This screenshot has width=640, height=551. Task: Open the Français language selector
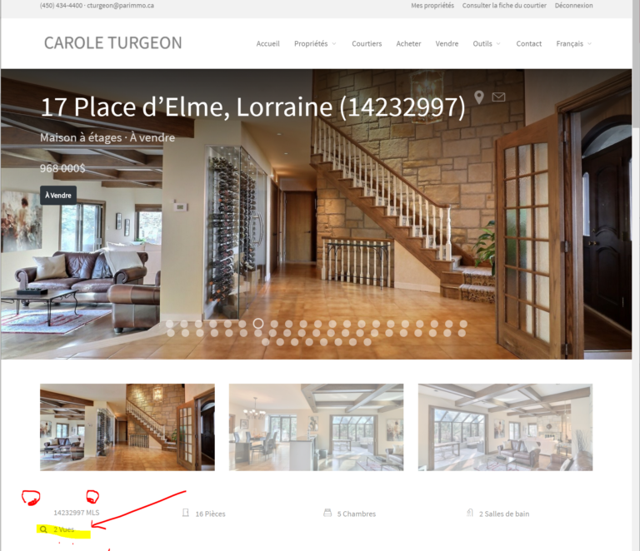[574, 43]
